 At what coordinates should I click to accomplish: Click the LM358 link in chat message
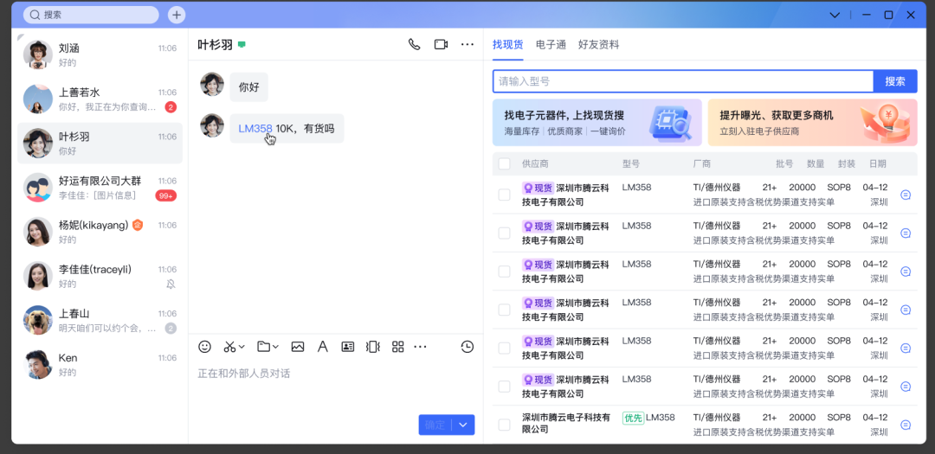(255, 128)
